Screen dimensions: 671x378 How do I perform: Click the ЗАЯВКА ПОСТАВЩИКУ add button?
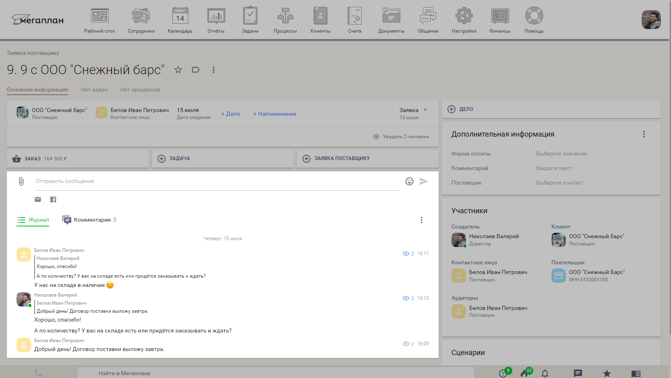368,159
